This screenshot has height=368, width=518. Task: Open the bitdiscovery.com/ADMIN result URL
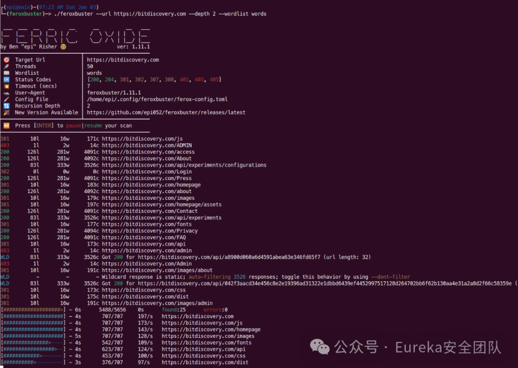(x=147, y=145)
